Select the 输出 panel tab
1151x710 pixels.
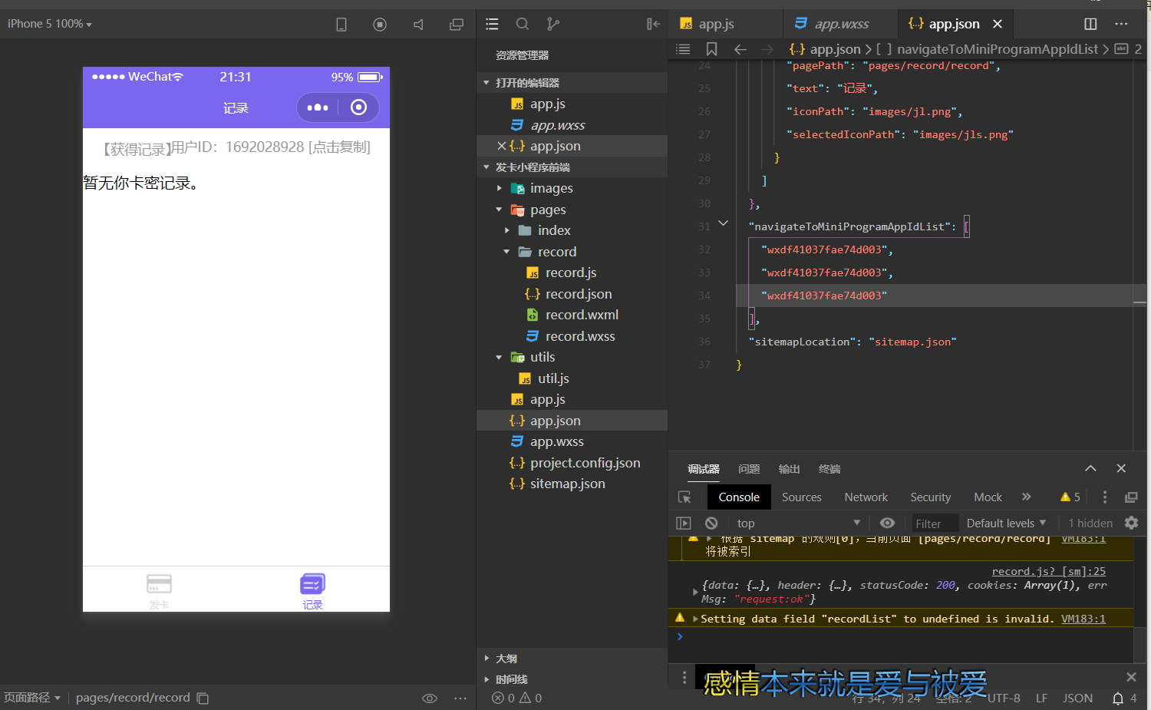[789, 469]
